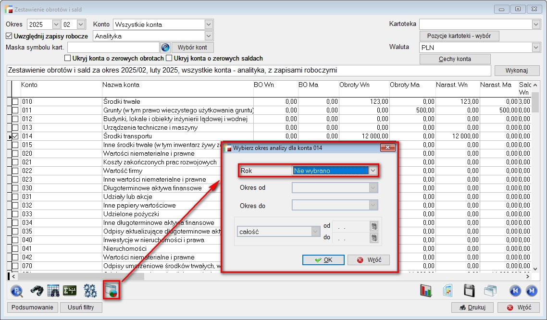Click the sigma formula calculation icon
Image resolution: width=547 pixels, height=320 pixels.
70,291
